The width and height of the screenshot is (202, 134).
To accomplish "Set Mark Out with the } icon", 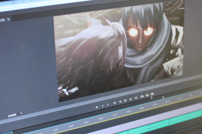I will click(x=108, y=105).
